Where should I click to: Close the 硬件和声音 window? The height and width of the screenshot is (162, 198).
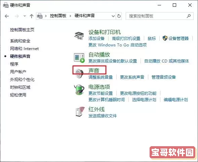point(190,5)
